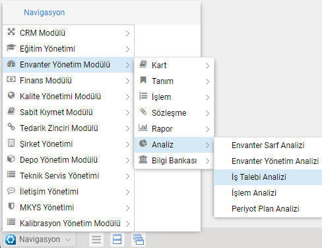
Task: Click the globe icon beside Kalite Yönetimi Modülü
Action: tap(11, 95)
